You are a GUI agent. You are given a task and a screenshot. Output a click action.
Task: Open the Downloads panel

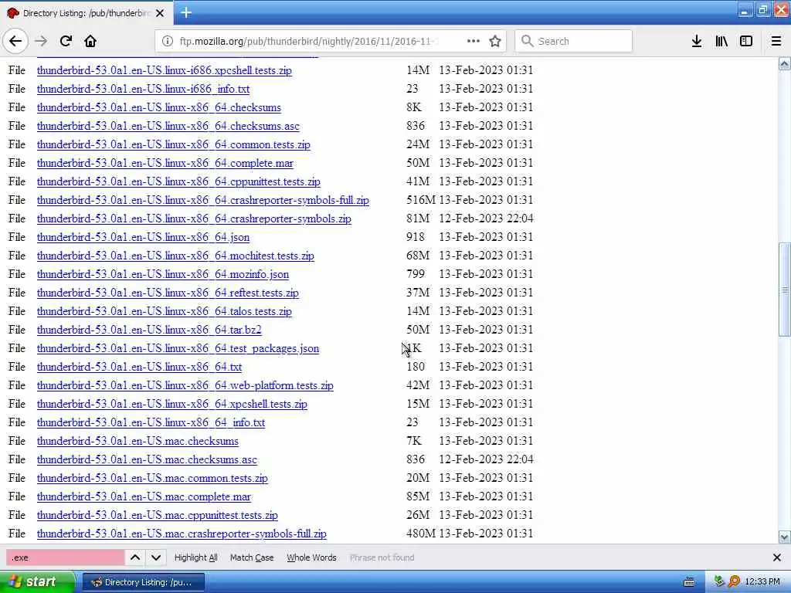[x=697, y=41]
